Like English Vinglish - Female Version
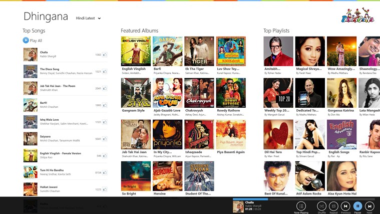This screenshot has height=214, width=380. coord(105,156)
